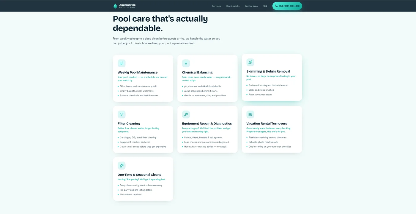Click the funnel icon on Filter Cleaning
The width and height of the screenshot is (416, 214).
coord(122,114)
